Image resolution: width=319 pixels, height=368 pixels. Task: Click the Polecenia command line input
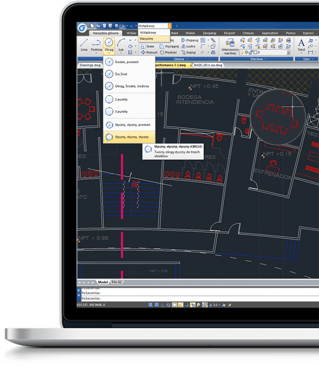point(200,299)
